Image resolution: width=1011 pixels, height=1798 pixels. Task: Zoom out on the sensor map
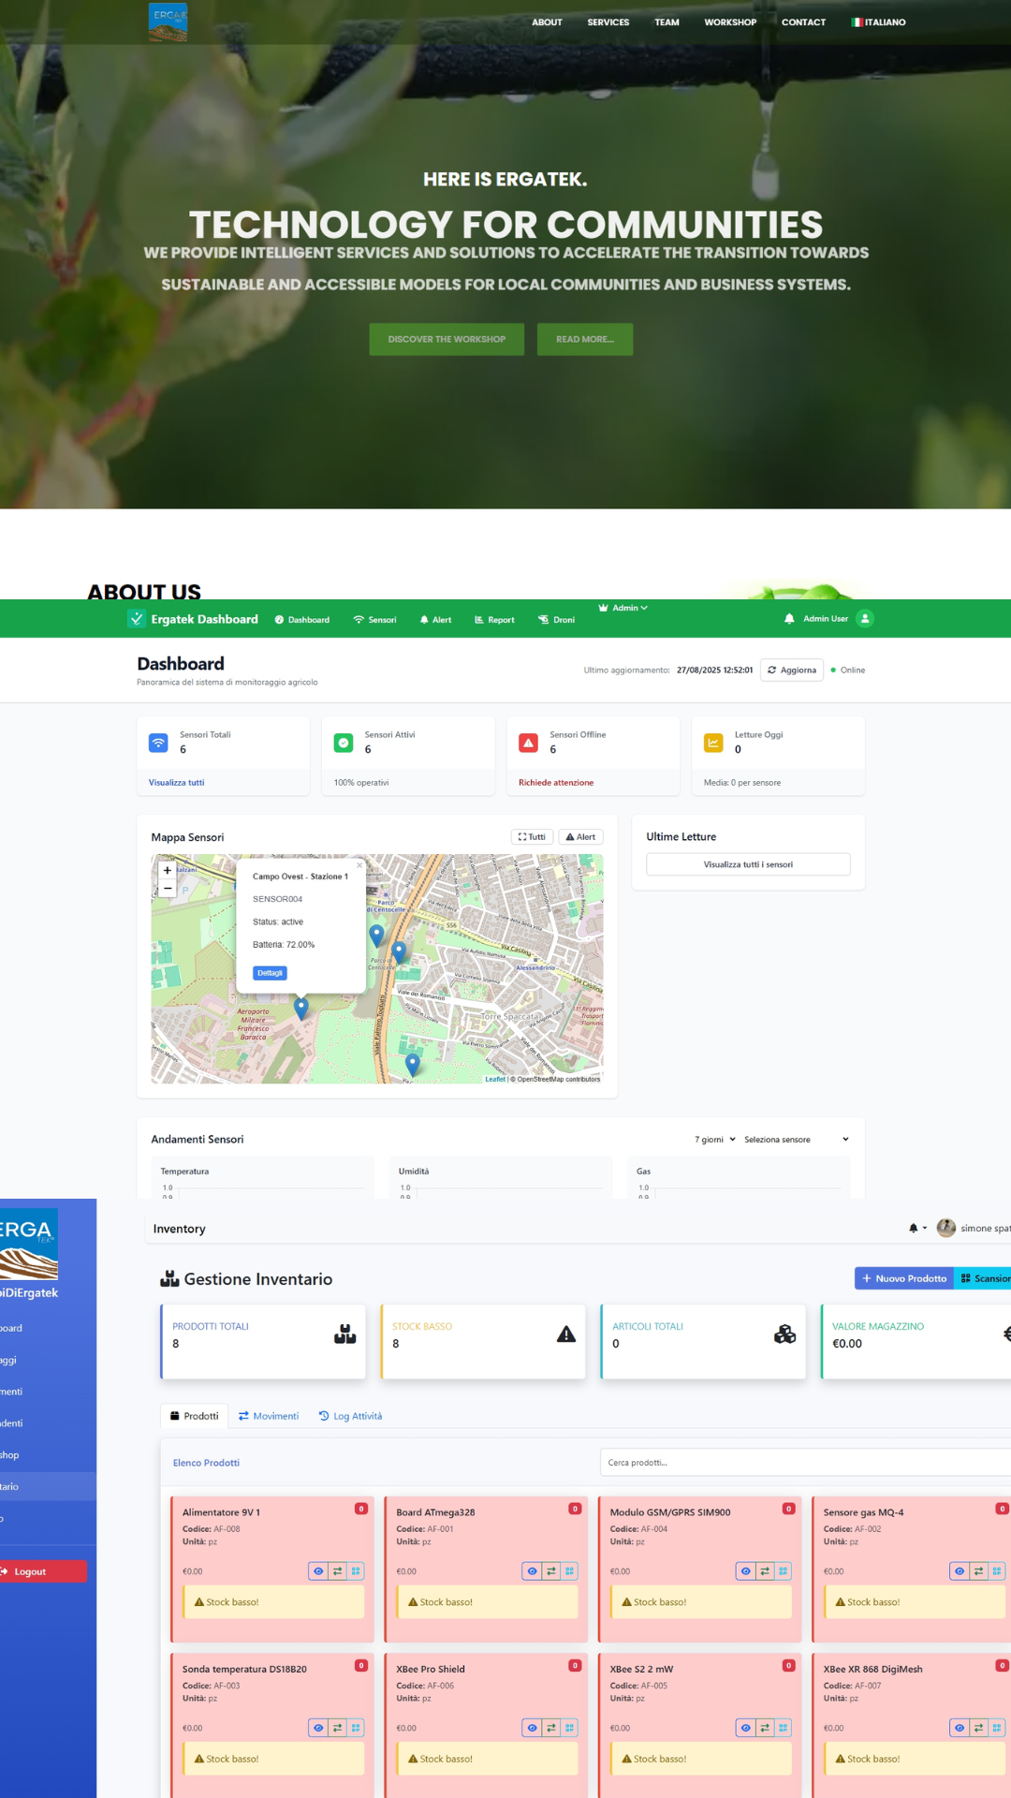point(168,889)
